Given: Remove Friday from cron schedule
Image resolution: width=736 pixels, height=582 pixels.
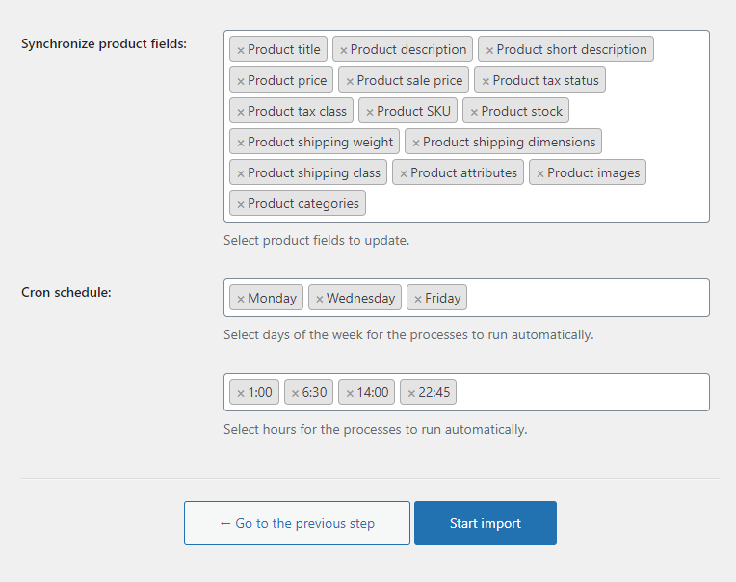Looking at the screenshot, I should point(417,299).
